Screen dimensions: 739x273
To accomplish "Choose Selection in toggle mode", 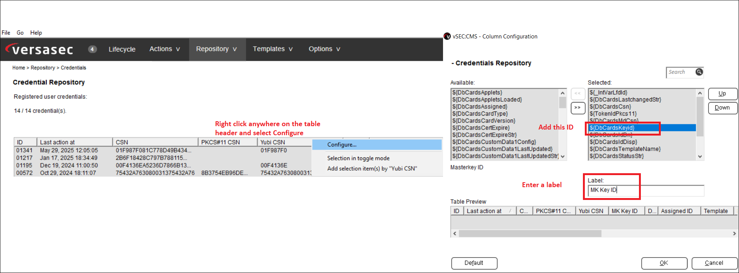I will point(358,158).
